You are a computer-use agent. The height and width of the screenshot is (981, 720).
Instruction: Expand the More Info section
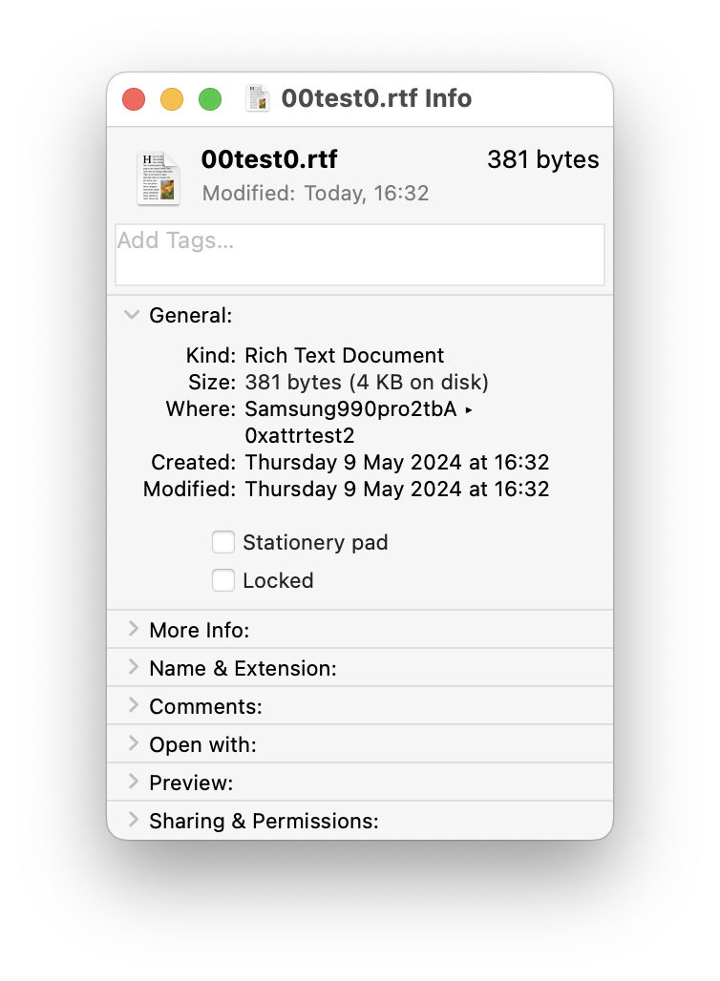[x=133, y=630]
